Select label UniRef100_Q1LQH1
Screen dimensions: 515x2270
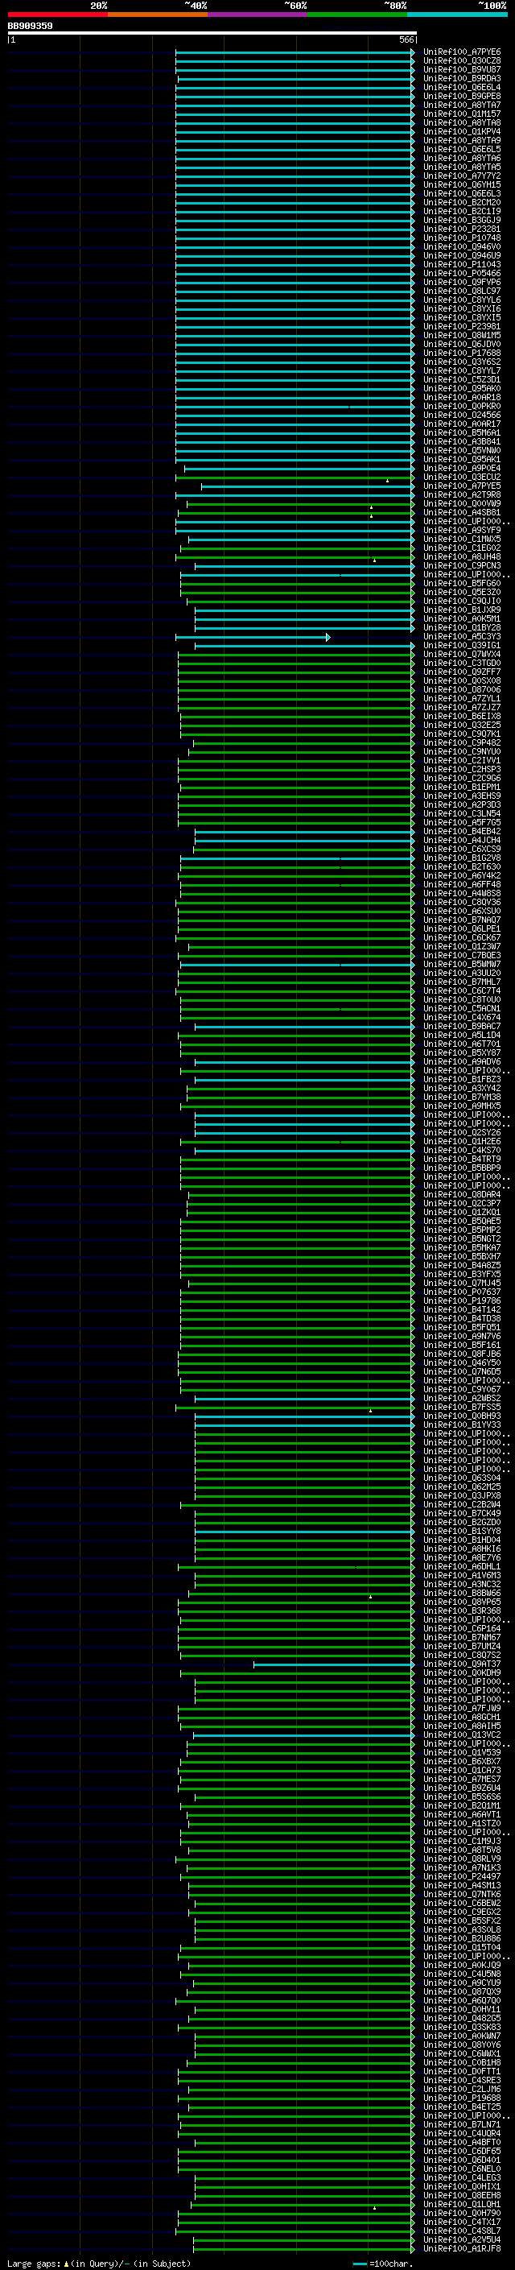pyautogui.click(x=462, y=2204)
